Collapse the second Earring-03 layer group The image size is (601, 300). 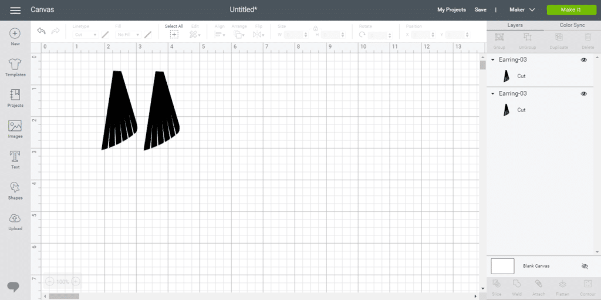pos(493,94)
